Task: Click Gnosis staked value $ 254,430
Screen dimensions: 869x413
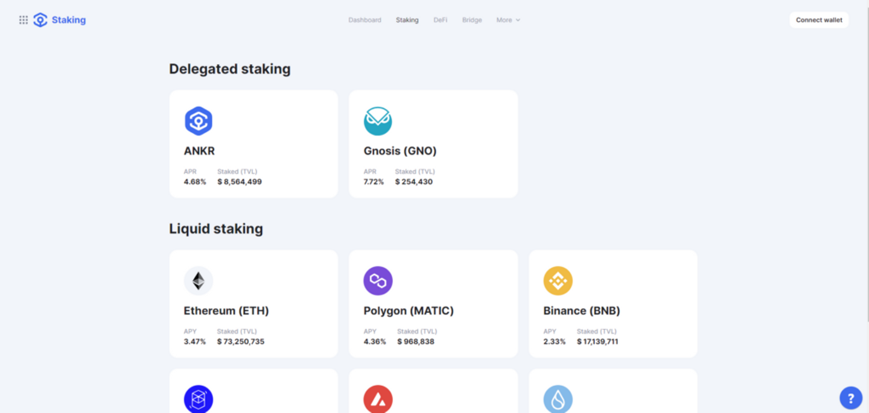Action: coord(414,181)
